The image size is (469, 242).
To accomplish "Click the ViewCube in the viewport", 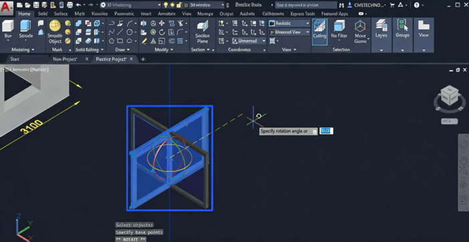I will tap(450, 95).
